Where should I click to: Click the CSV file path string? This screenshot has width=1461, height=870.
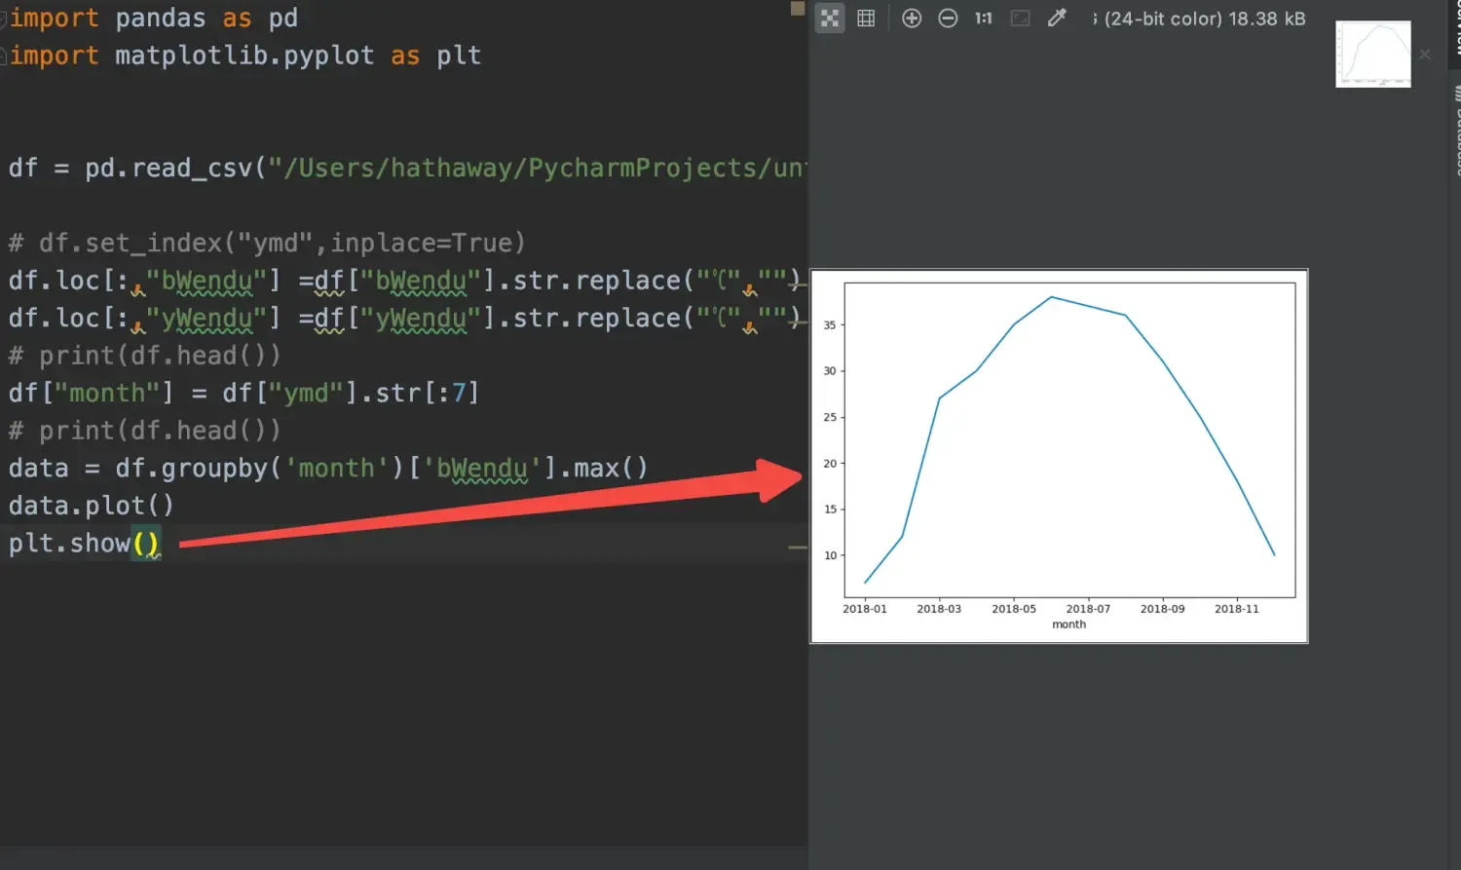click(536, 169)
